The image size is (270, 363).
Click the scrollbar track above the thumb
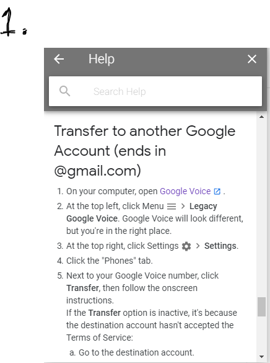click(261, 208)
